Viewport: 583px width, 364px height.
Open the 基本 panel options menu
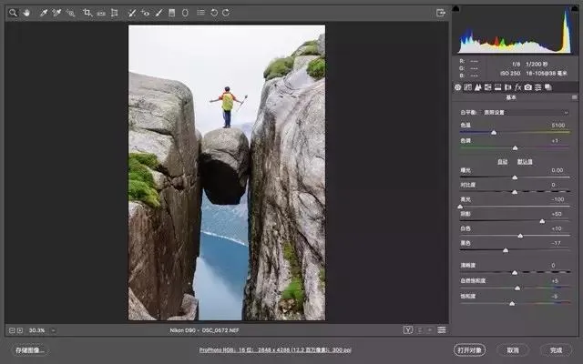click(574, 97)
